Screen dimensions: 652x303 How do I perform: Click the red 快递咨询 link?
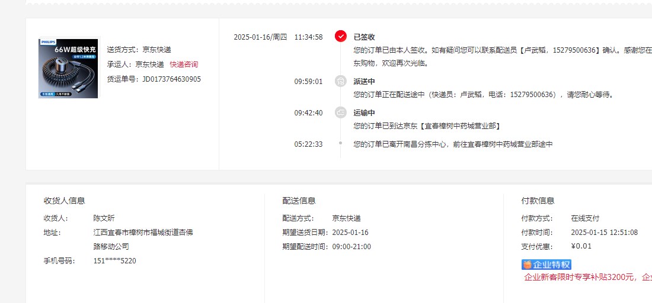pos(184,65)
